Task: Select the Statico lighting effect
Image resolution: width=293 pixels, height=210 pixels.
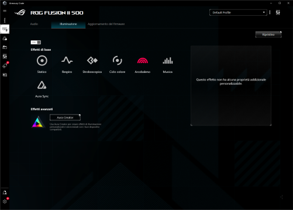Action: pyautogui.click(x=42, y=64)
